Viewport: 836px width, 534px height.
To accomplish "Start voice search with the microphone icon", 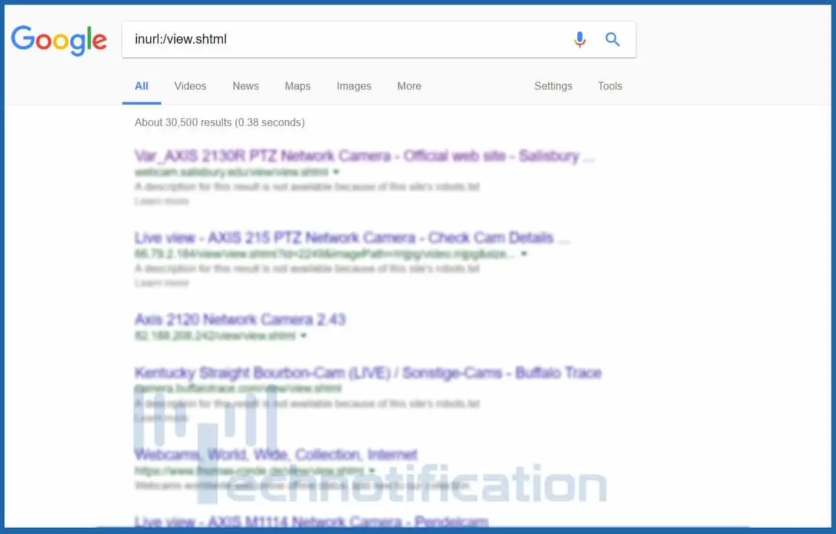I will (580, 40).
